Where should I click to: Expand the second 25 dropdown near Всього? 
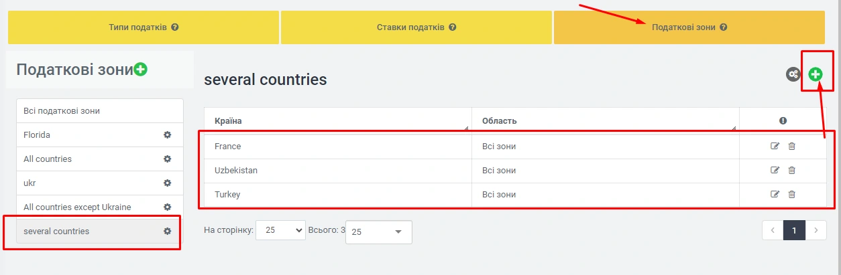coord(378,232)
